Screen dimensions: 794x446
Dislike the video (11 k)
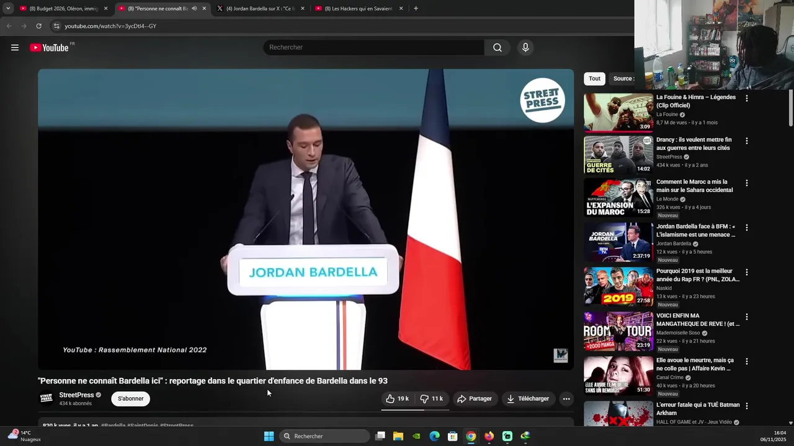(432, 398)
